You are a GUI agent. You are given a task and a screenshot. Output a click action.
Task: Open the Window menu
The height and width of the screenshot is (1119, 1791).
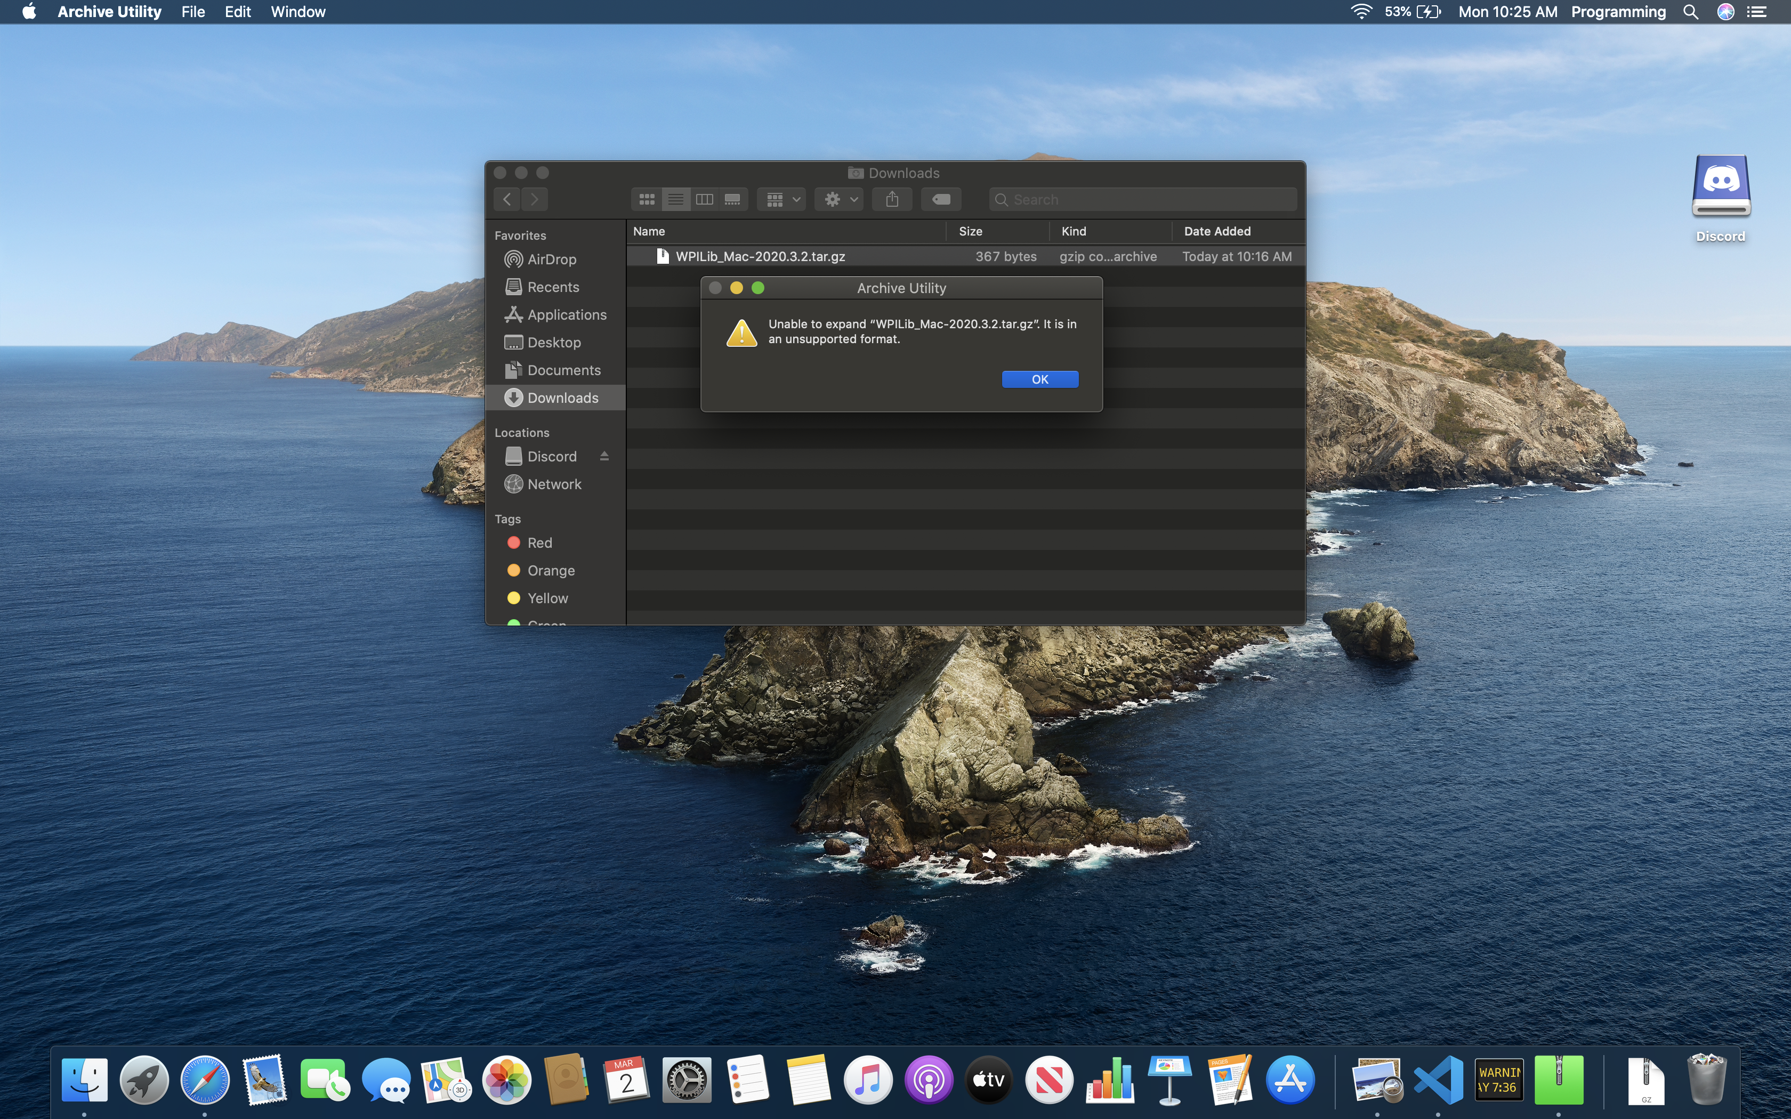(x=297, y=12)
